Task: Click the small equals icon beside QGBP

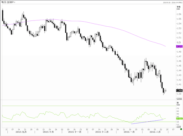Action: click(15, 2)
